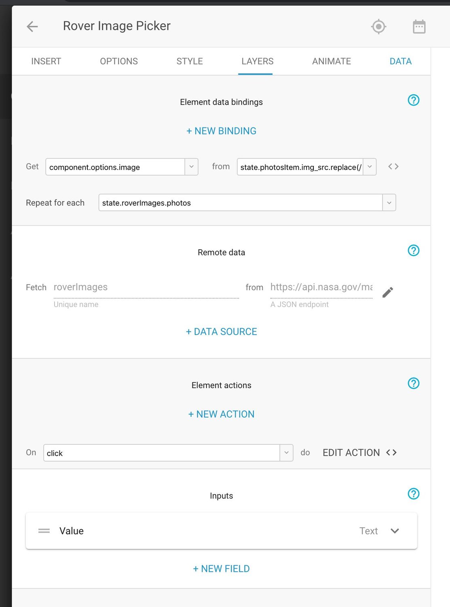
Task: Toggle code view icon beside binding source
Action: click(393, 166)
